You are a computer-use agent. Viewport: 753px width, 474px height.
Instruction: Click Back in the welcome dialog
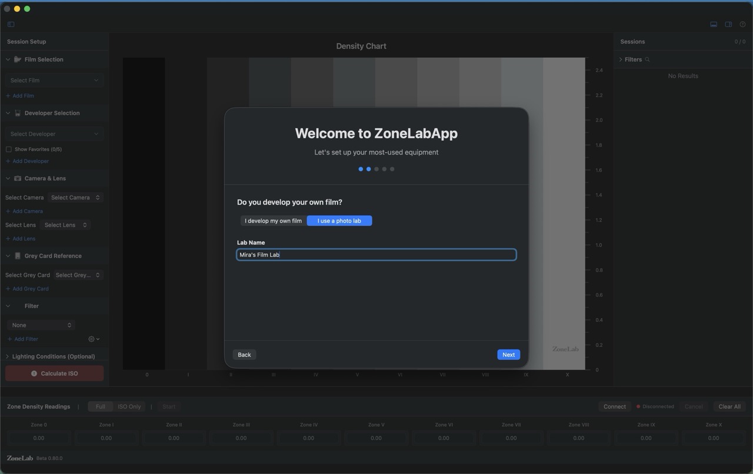244,355
